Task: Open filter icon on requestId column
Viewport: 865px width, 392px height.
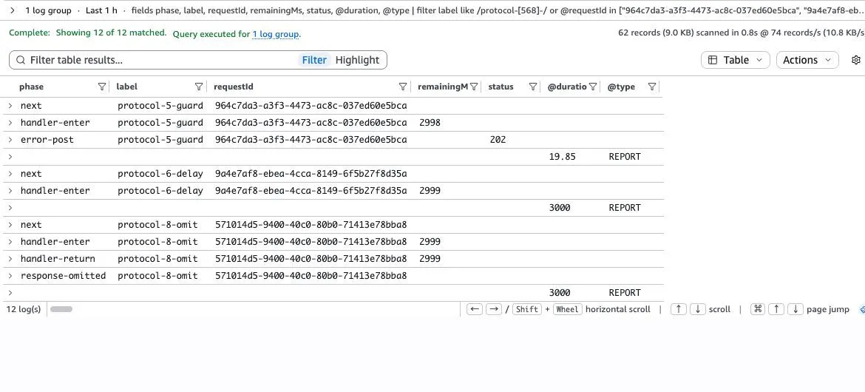Action: click(403, 87)
